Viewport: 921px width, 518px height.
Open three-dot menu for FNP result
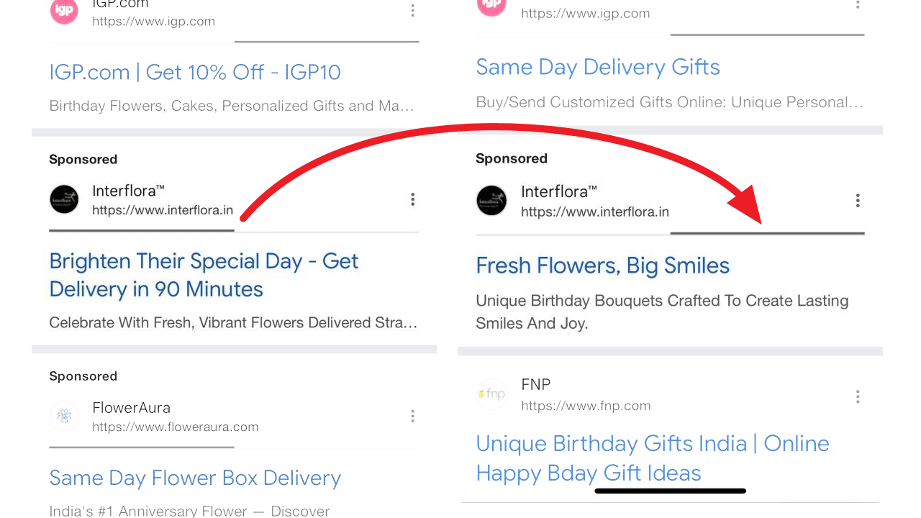click(858, 396)
